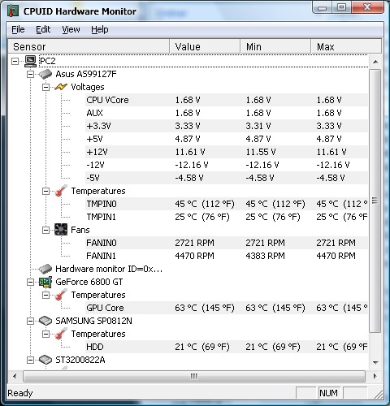Open the Help menu
The width and height of the screenshot is (390, 406).
click(100, 29)
